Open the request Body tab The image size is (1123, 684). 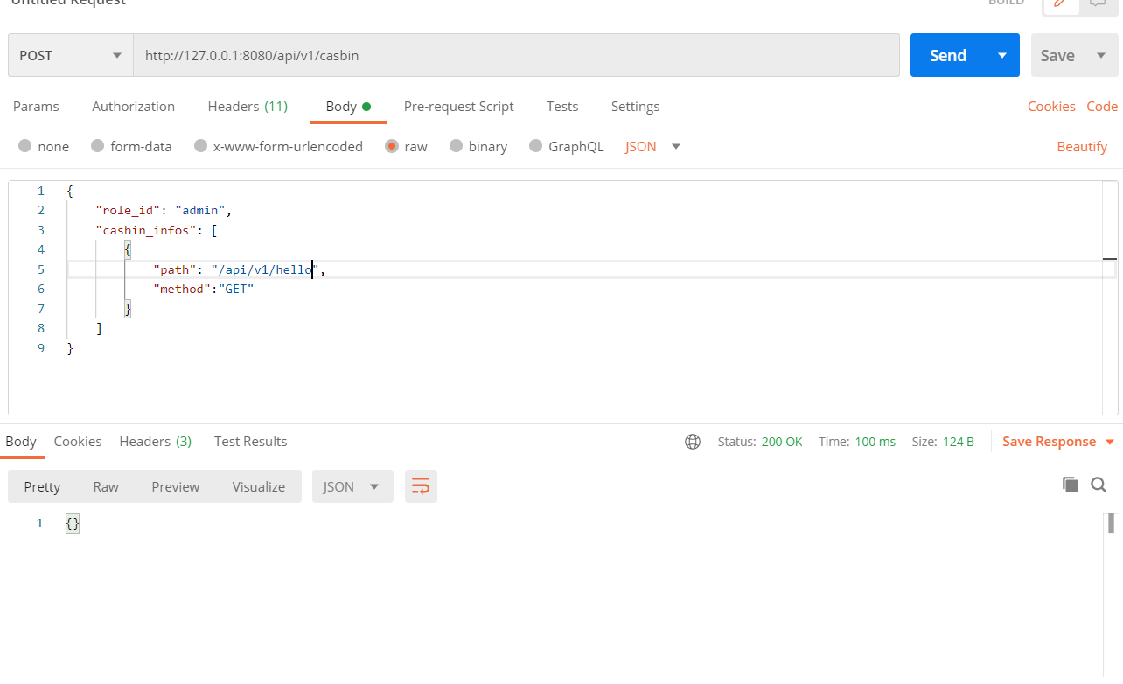pyautogui.click(x=348, y=106)
